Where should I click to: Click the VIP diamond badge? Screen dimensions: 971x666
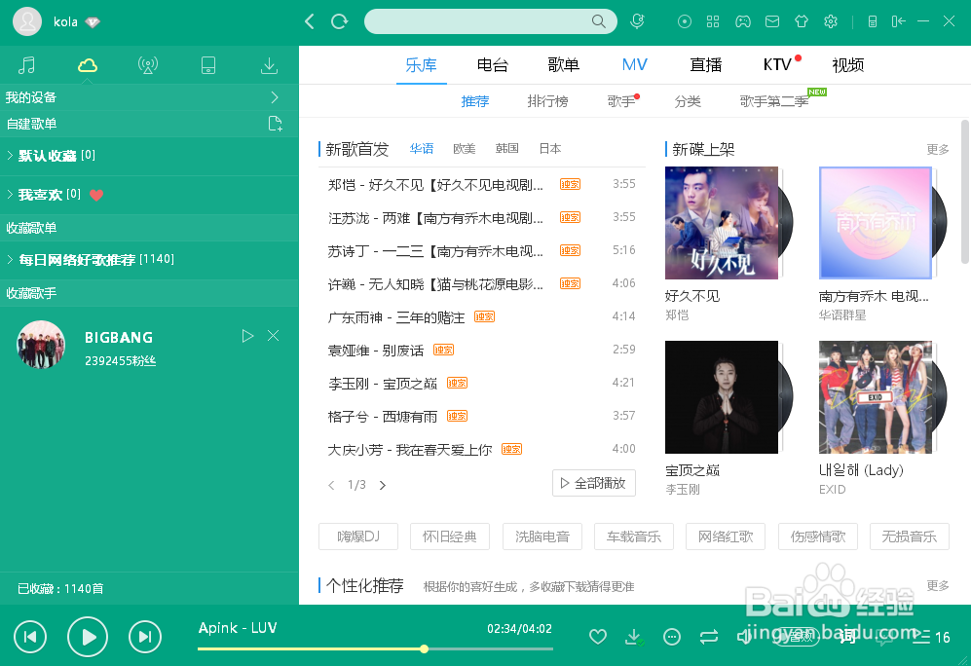click(x=93, y=22)
